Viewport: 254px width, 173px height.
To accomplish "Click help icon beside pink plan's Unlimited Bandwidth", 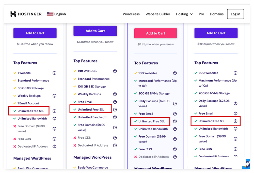I will 175,129.
